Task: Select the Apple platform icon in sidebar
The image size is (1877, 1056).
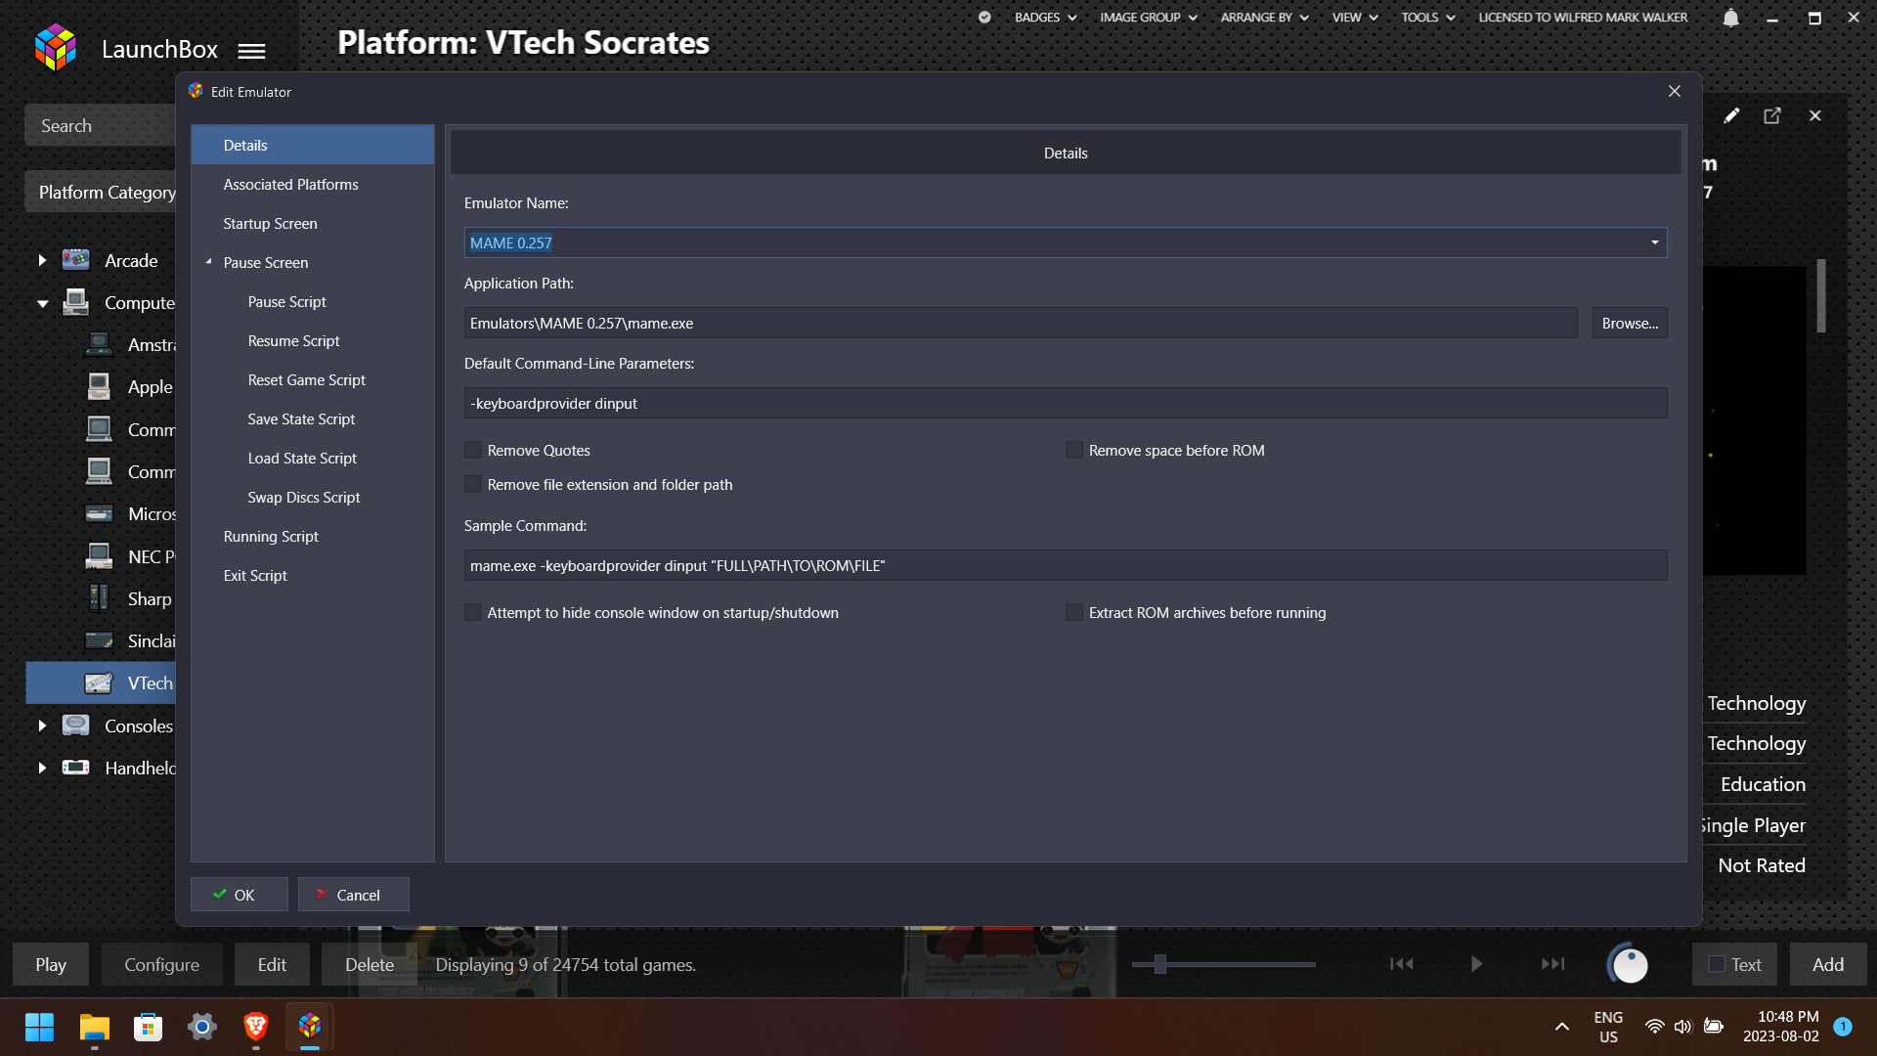Action: pyautogui.click(x=99, y=387)
